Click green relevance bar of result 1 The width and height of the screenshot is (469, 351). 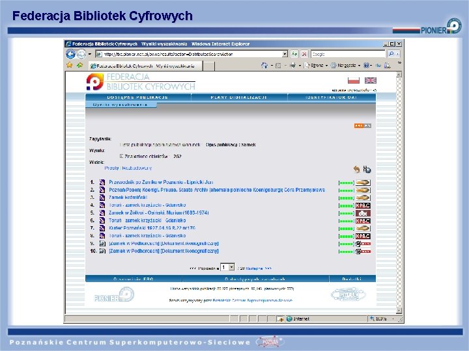click(x=347, y=183)
